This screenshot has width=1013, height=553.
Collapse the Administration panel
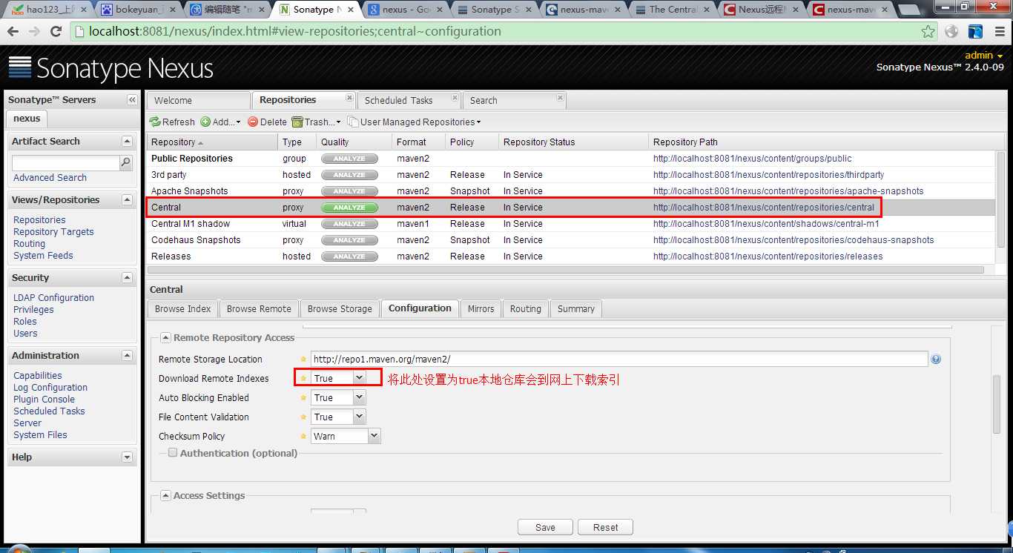pyautogui.click(x=127, y=355)
